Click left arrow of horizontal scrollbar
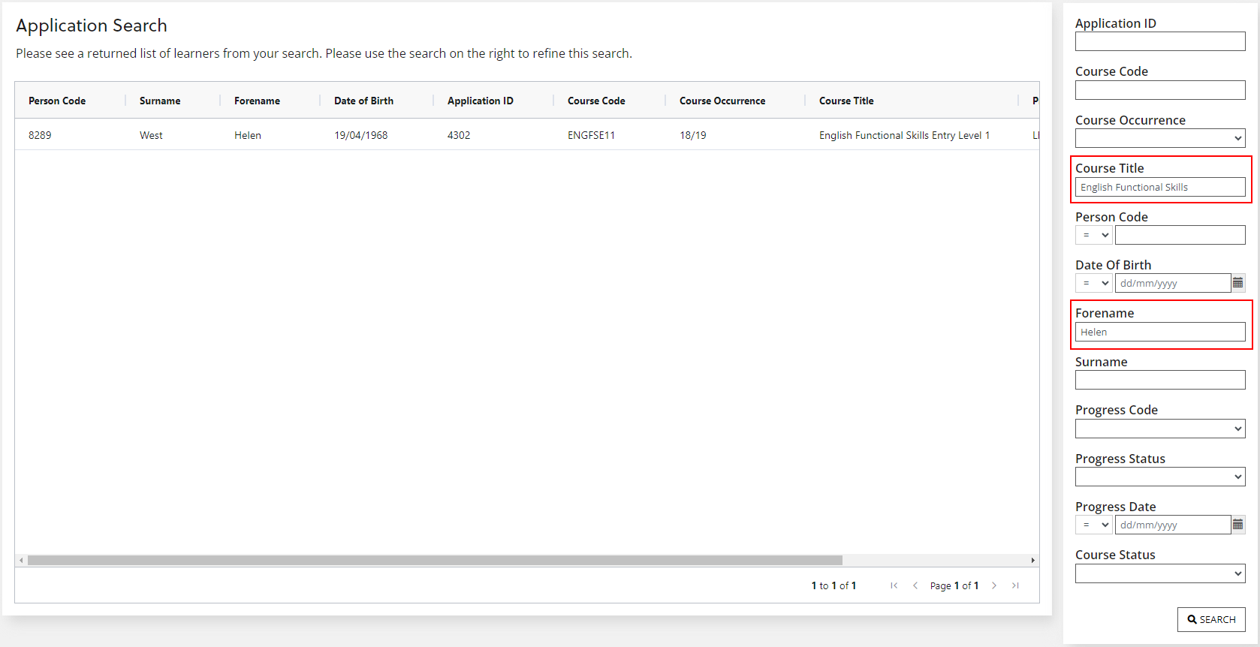This screenshot has width=1260, height=647. click(21, 560)
